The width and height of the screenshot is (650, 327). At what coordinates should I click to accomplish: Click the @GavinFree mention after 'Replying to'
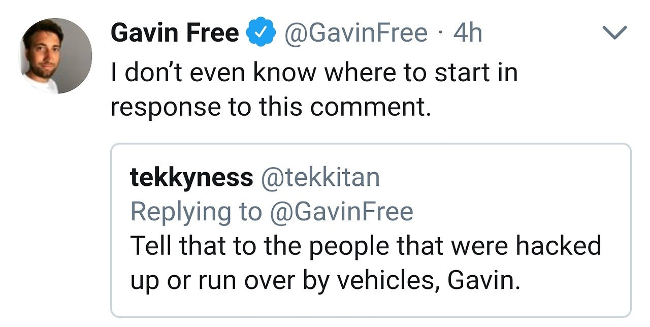click(341, 212)
